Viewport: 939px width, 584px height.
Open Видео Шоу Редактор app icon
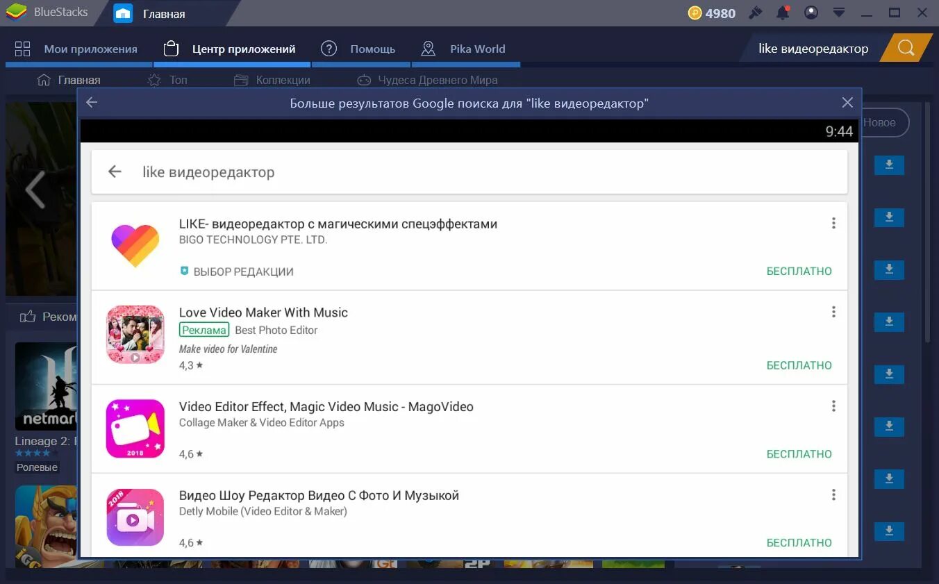tap(135, 517)
